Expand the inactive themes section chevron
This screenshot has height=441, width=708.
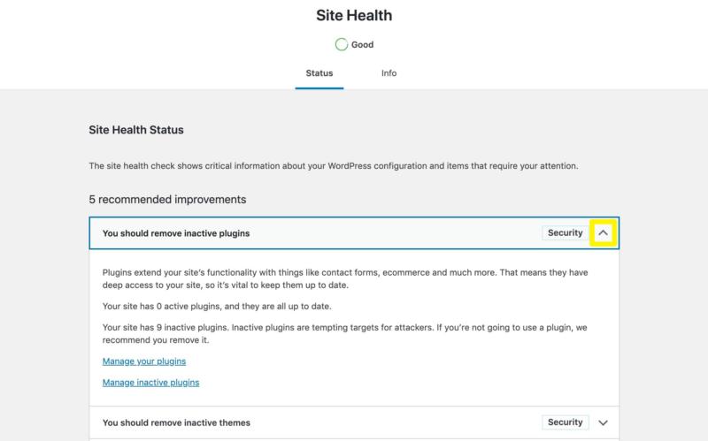604,422
